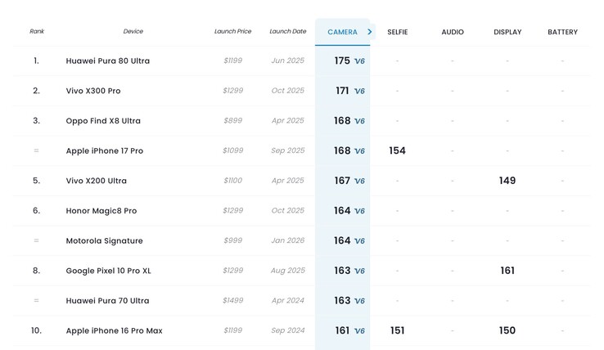The height and width of the screenshot is (350, 604).
Task: Sort by the Launch Price column header
Action: pos(232,32)
